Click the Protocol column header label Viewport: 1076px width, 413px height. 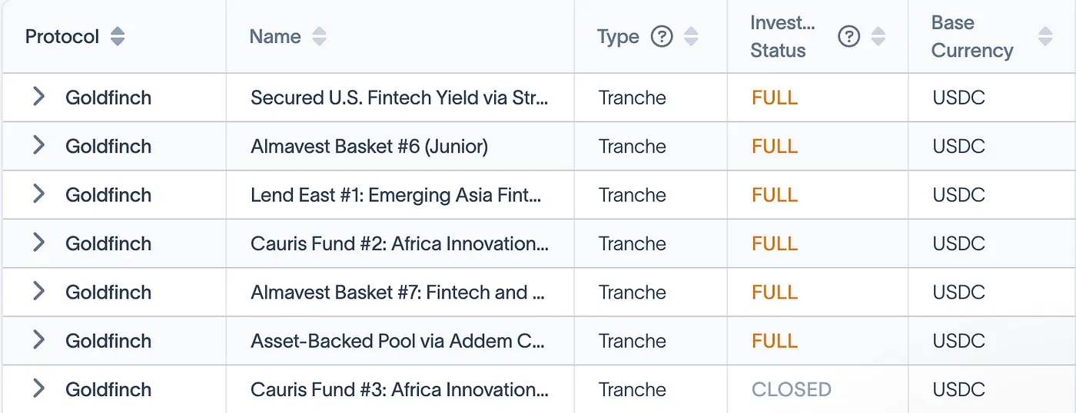[x=62, y=36]
